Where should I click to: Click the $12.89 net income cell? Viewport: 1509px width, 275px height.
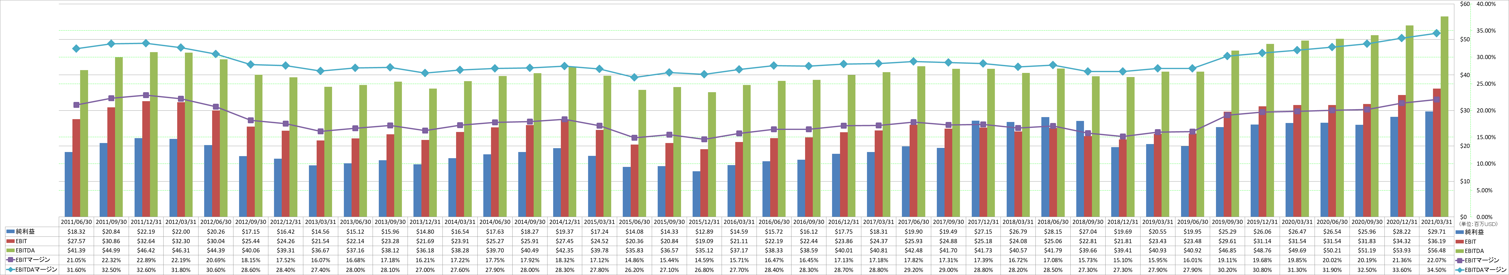704,232
